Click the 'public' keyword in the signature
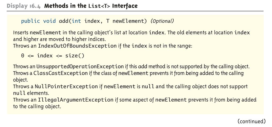 pos(31,21)
